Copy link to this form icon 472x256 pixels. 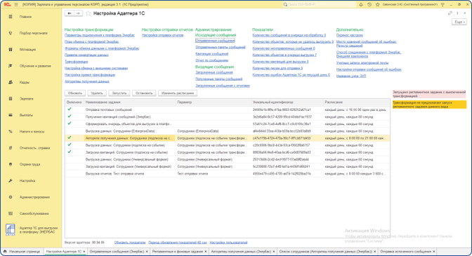(450, 13)
